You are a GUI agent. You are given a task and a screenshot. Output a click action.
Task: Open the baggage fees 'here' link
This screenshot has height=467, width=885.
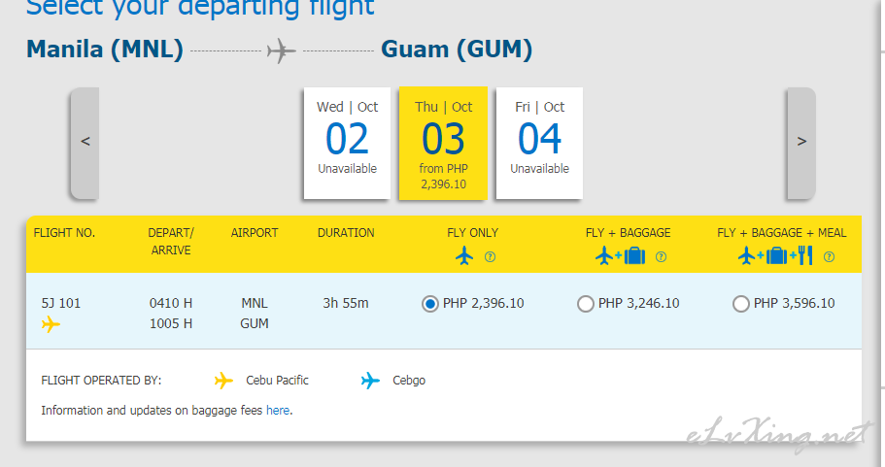[277, 411]
